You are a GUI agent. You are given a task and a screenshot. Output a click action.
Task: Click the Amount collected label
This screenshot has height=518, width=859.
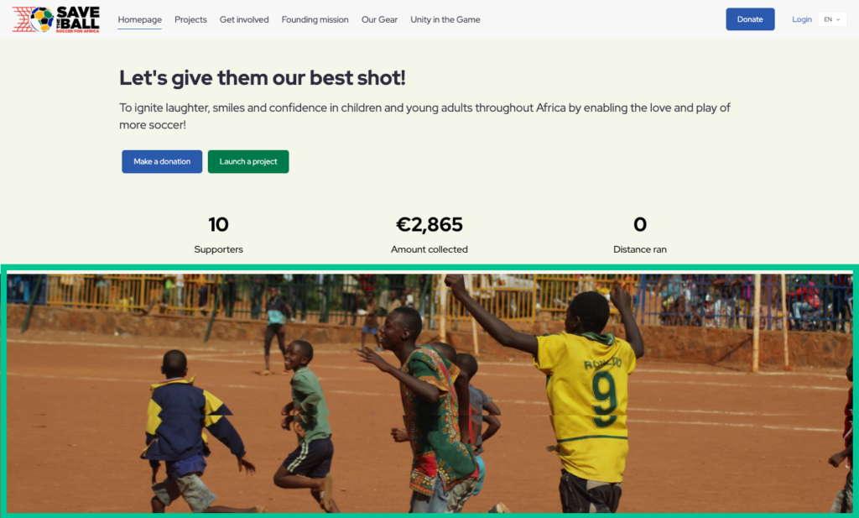(429, 249)
